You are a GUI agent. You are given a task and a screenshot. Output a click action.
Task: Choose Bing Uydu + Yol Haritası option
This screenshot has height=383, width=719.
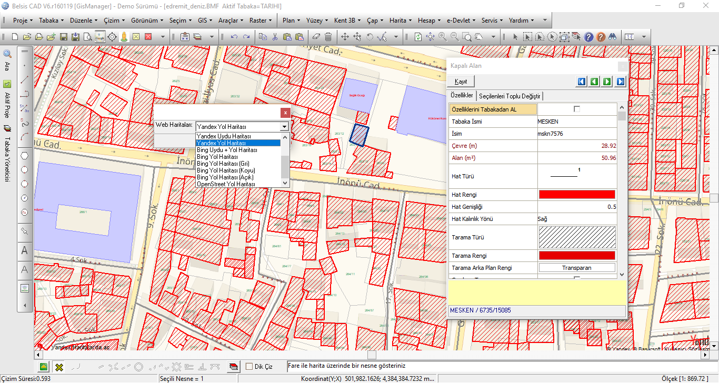click(238, 149)
